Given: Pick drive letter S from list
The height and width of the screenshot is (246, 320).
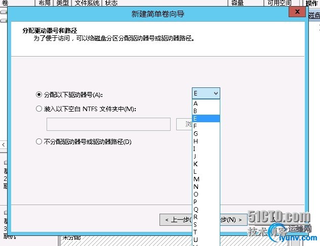Looking at the screenshot, I should (x=206, y=224).
